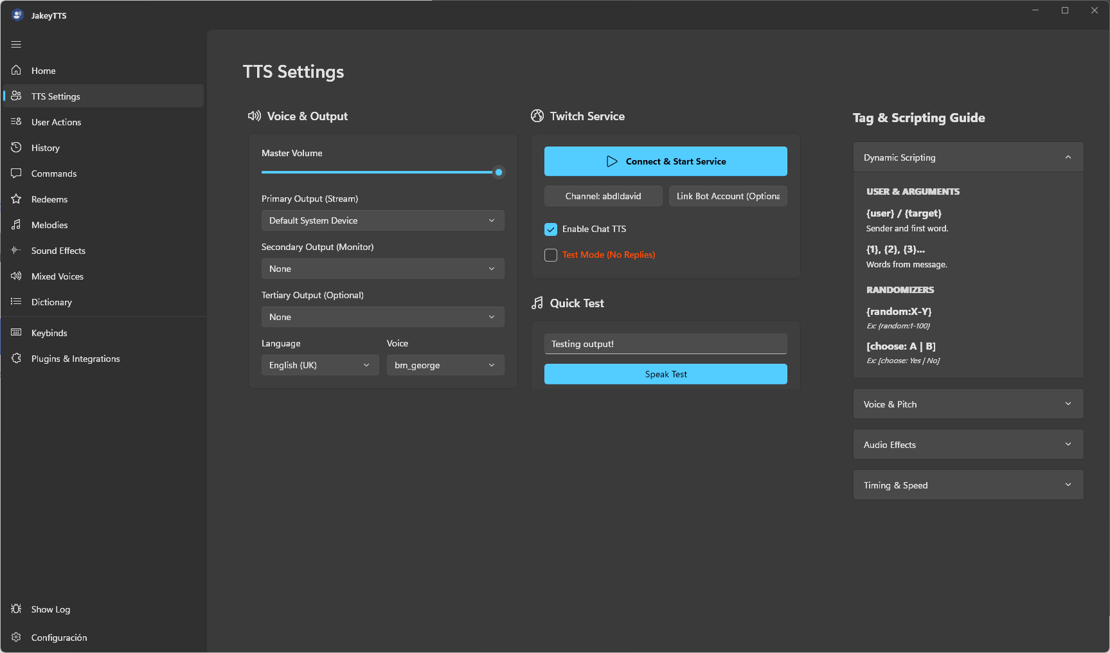Click the Voice & Output speaker icon
The height and width of the screenshot is (653, 1110).
pos(255,116)
